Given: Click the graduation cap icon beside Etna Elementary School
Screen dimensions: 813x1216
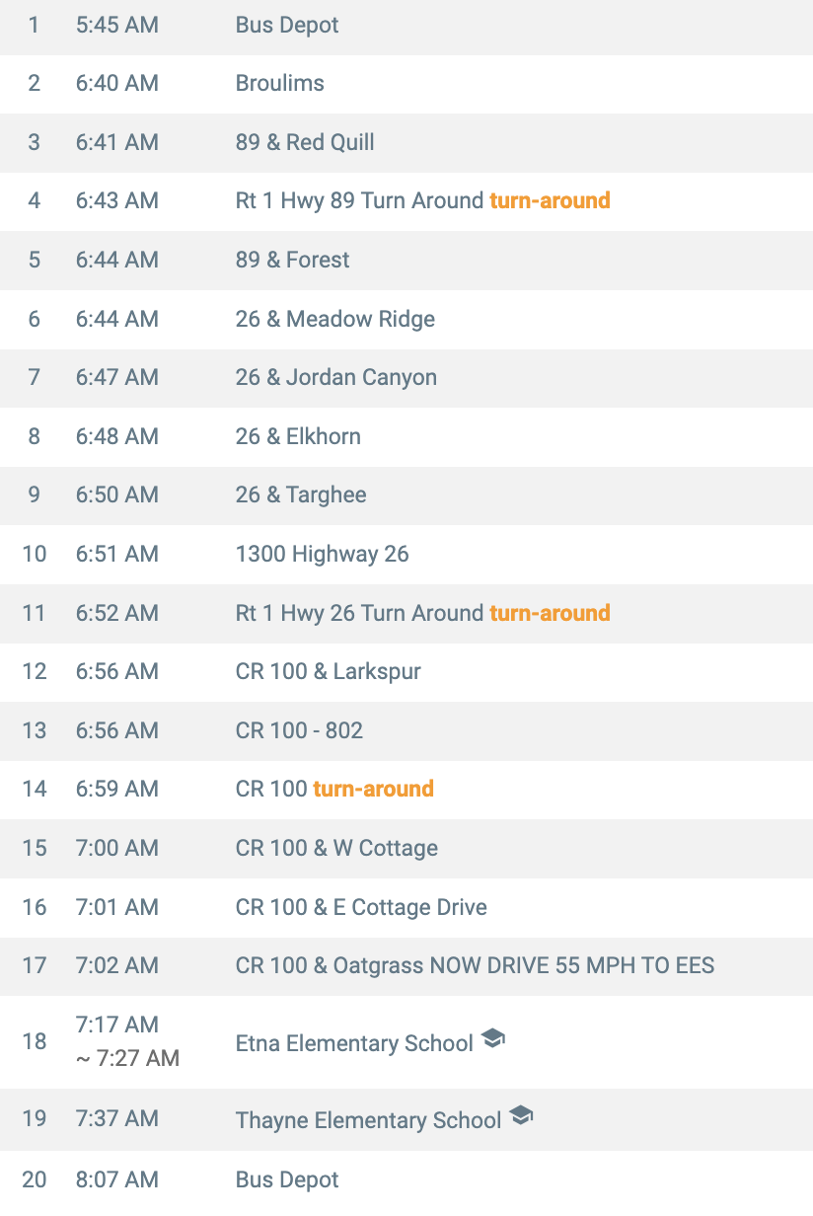Looking at the screenshot, I should pos(492,1039).
